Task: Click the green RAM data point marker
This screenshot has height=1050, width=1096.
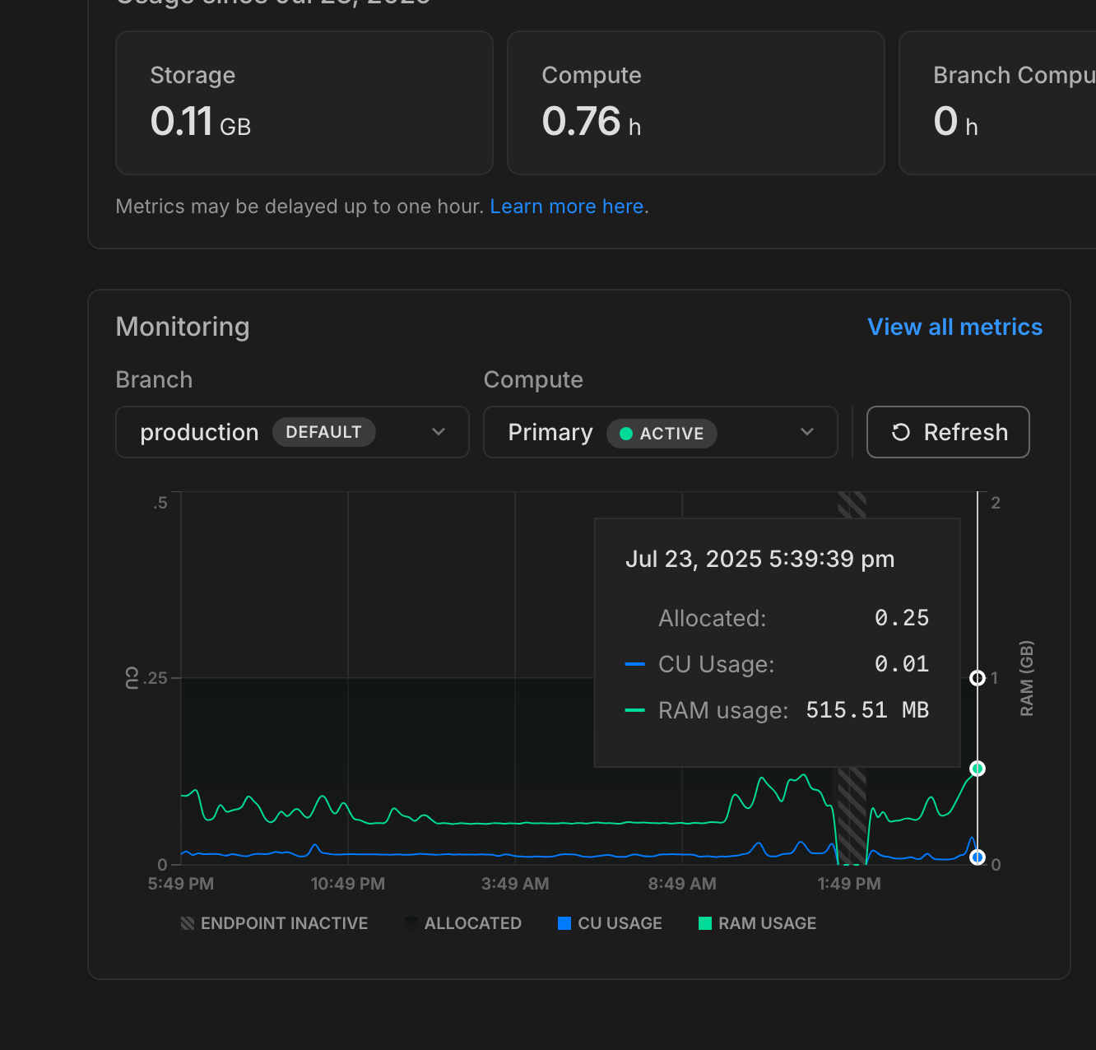Action: coord(978,769)
